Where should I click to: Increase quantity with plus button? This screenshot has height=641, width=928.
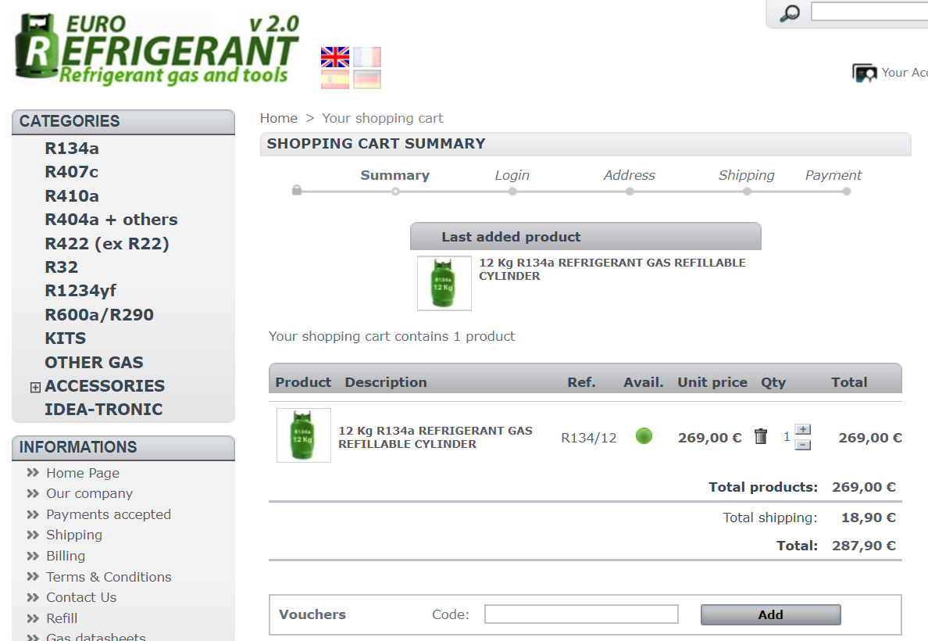802,429
